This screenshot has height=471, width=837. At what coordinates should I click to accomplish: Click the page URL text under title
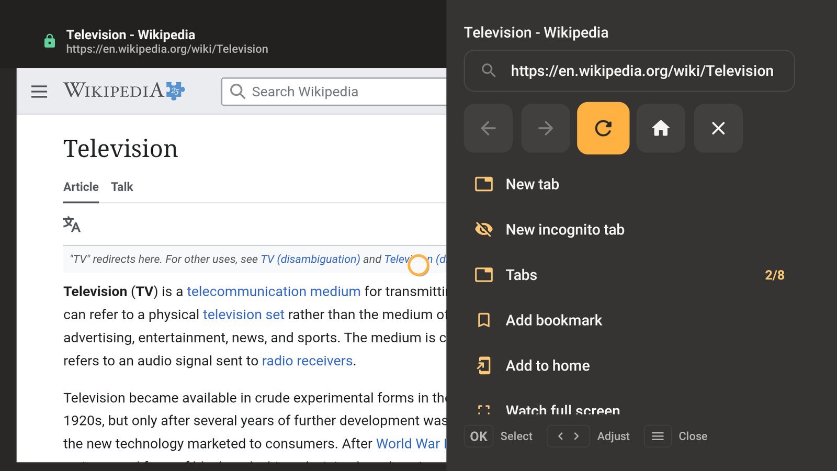tap(167, 49)
